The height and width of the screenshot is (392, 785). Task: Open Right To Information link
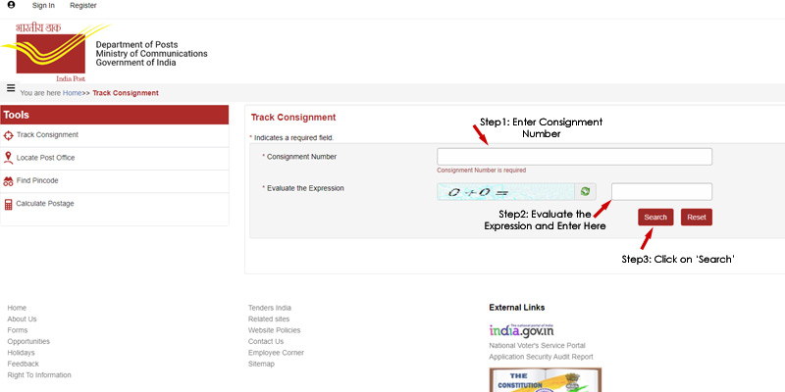point(39,375)
